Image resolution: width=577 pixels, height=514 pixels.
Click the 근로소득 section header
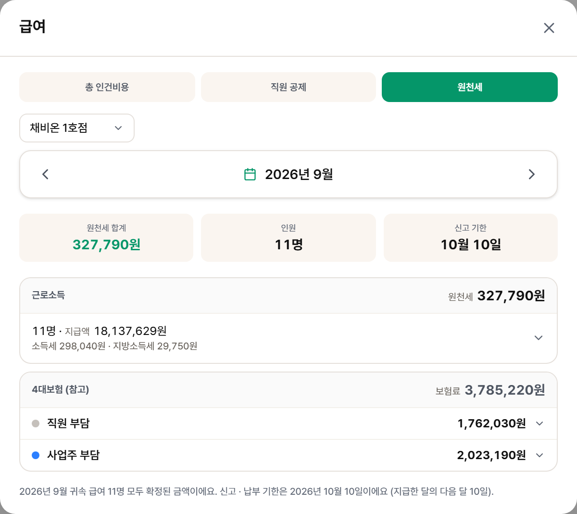tap(288, 296)
